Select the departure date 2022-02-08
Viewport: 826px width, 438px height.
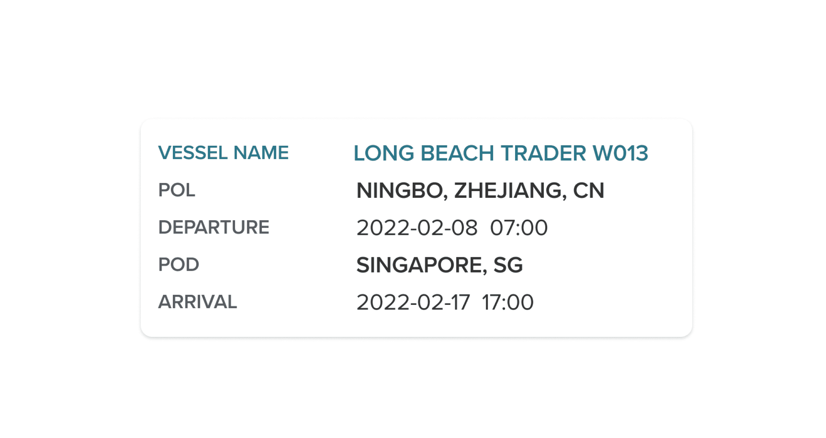417,228
